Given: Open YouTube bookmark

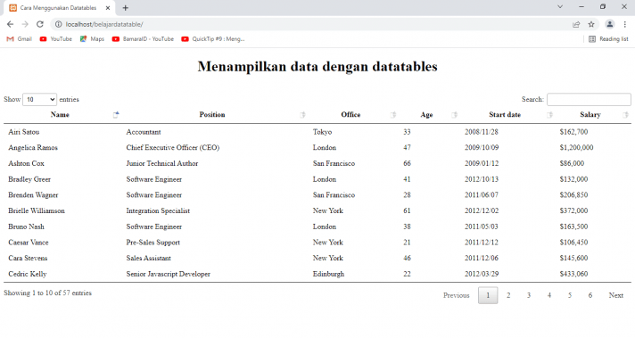Looking at the screenshot, I should tap(56, 39).
